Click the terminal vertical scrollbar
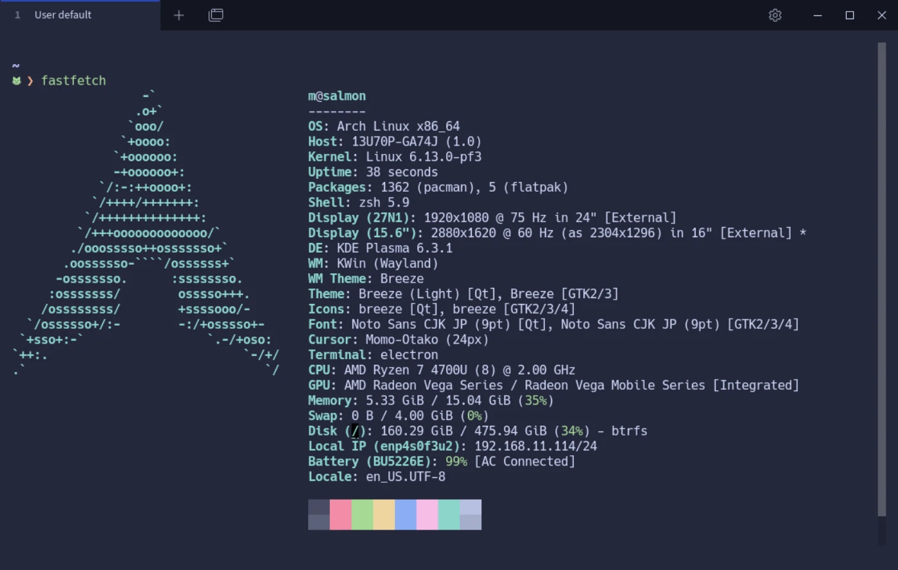 pos(882,279)
